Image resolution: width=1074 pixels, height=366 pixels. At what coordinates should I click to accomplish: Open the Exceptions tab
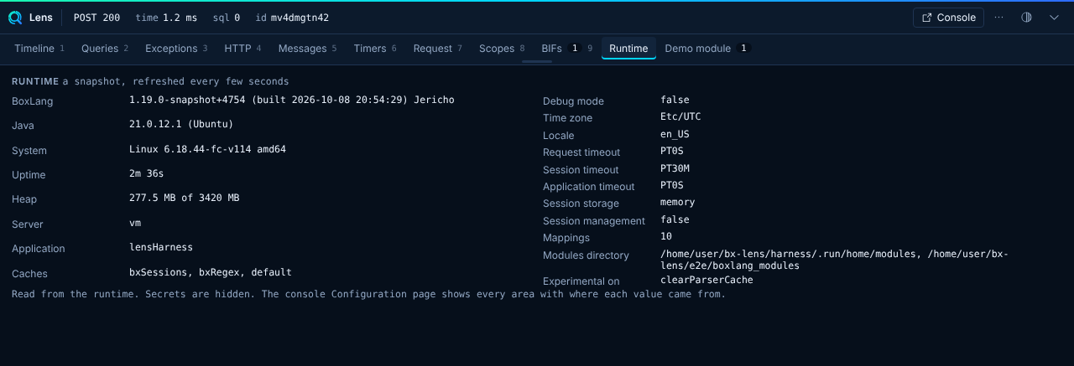click(x=176, y=49)
